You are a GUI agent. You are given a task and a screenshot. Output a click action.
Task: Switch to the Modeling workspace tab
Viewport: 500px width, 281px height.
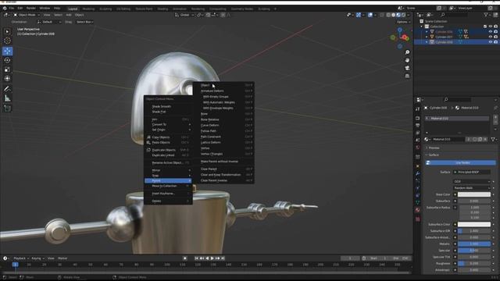tap(88, 9)
